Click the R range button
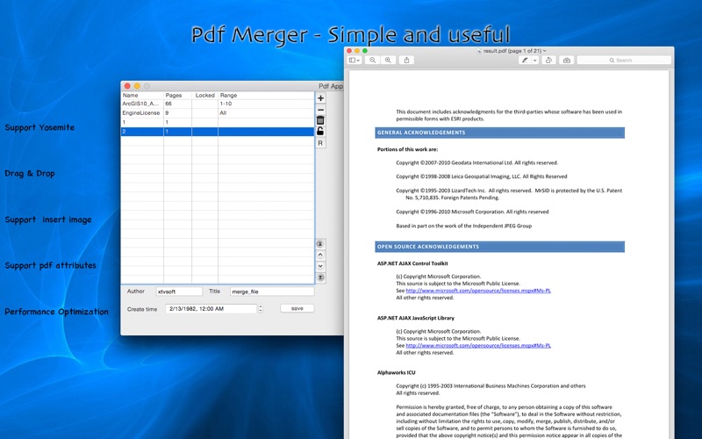The image size is (702, 439). point(320,143)
